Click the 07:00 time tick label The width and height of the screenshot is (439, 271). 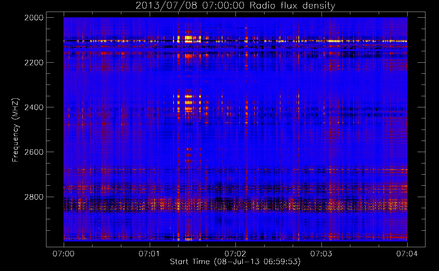(x=63, y=254)
